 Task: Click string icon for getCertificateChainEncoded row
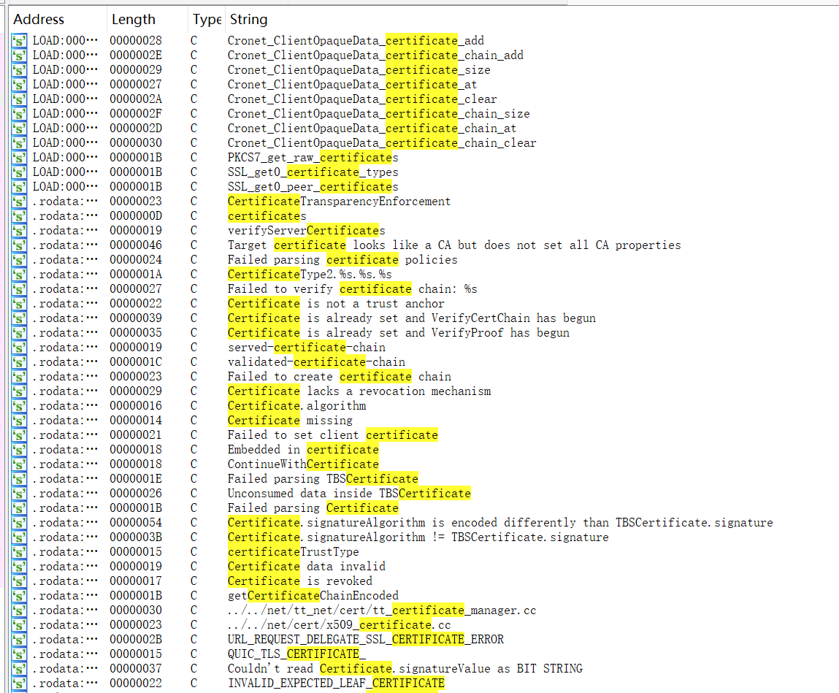20,596
